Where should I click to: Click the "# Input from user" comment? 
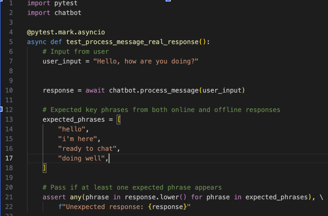coord(75,52)
